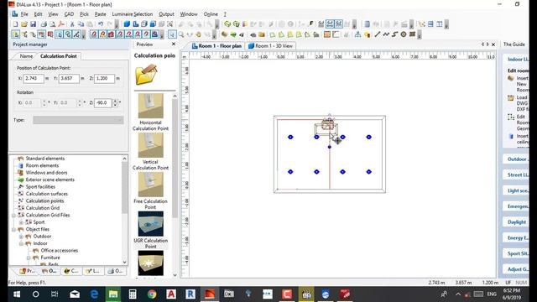Expand the Sport tree node
Screen dimensions: 537x302
(x=21, y=222)
